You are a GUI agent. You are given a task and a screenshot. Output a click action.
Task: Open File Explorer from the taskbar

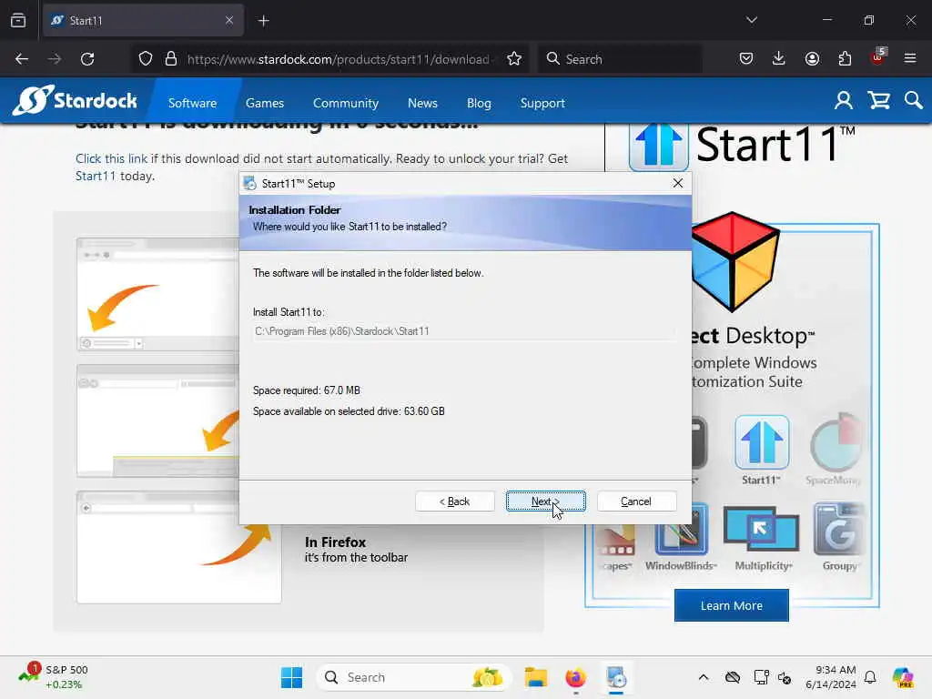click(x=535, y=677)
